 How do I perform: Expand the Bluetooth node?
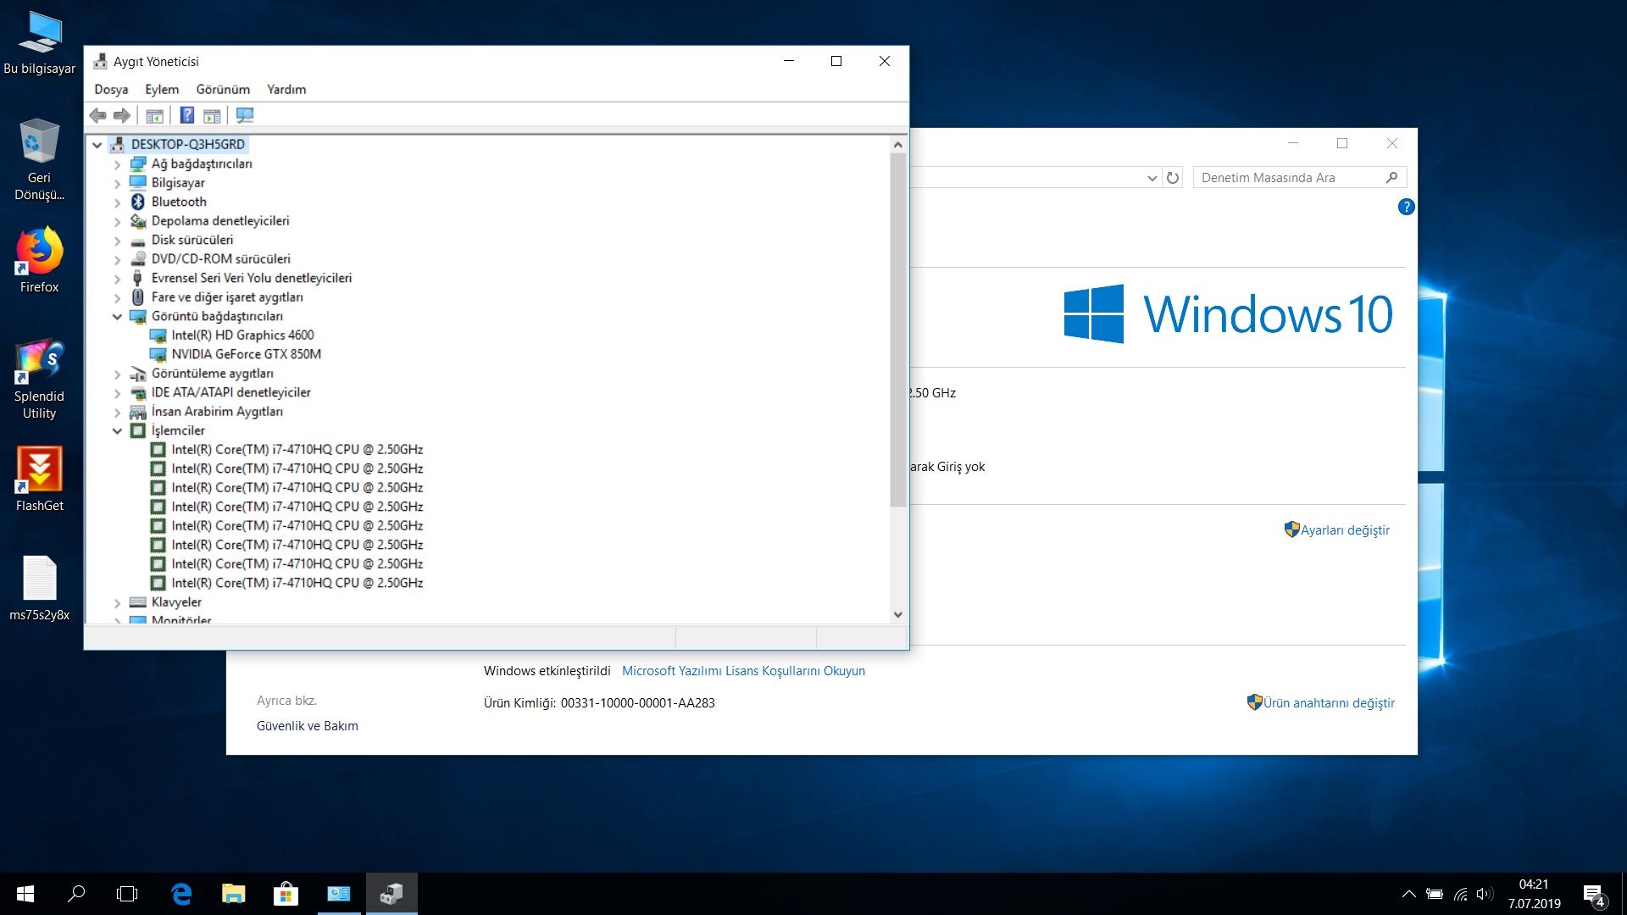[x=117, y=202]
